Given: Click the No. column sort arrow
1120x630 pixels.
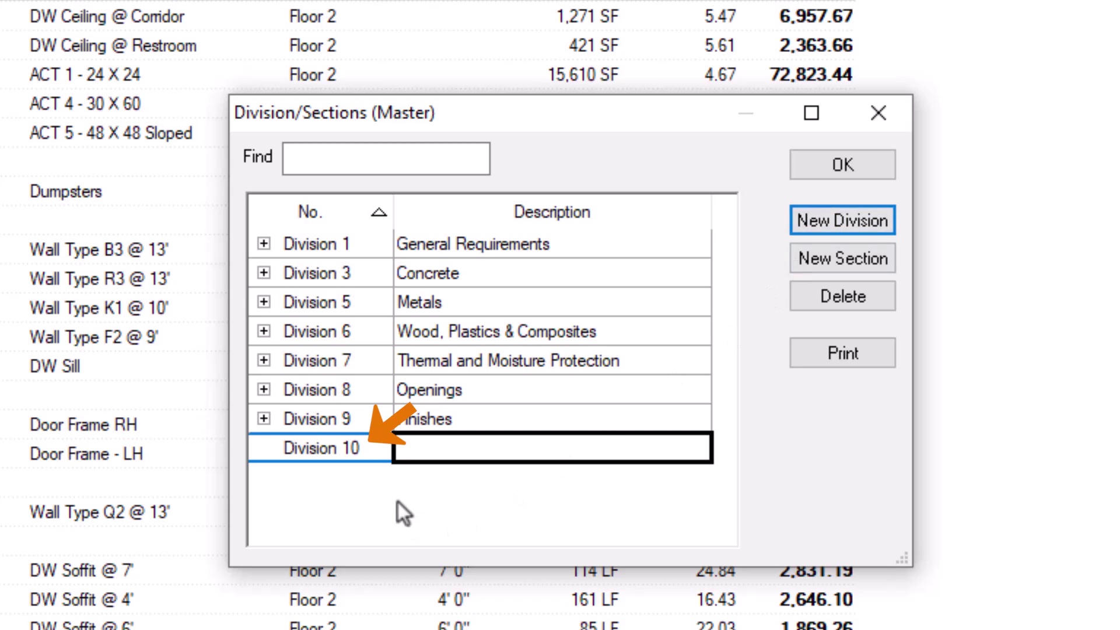Looking at the screenshot, I should click(379, 212).
